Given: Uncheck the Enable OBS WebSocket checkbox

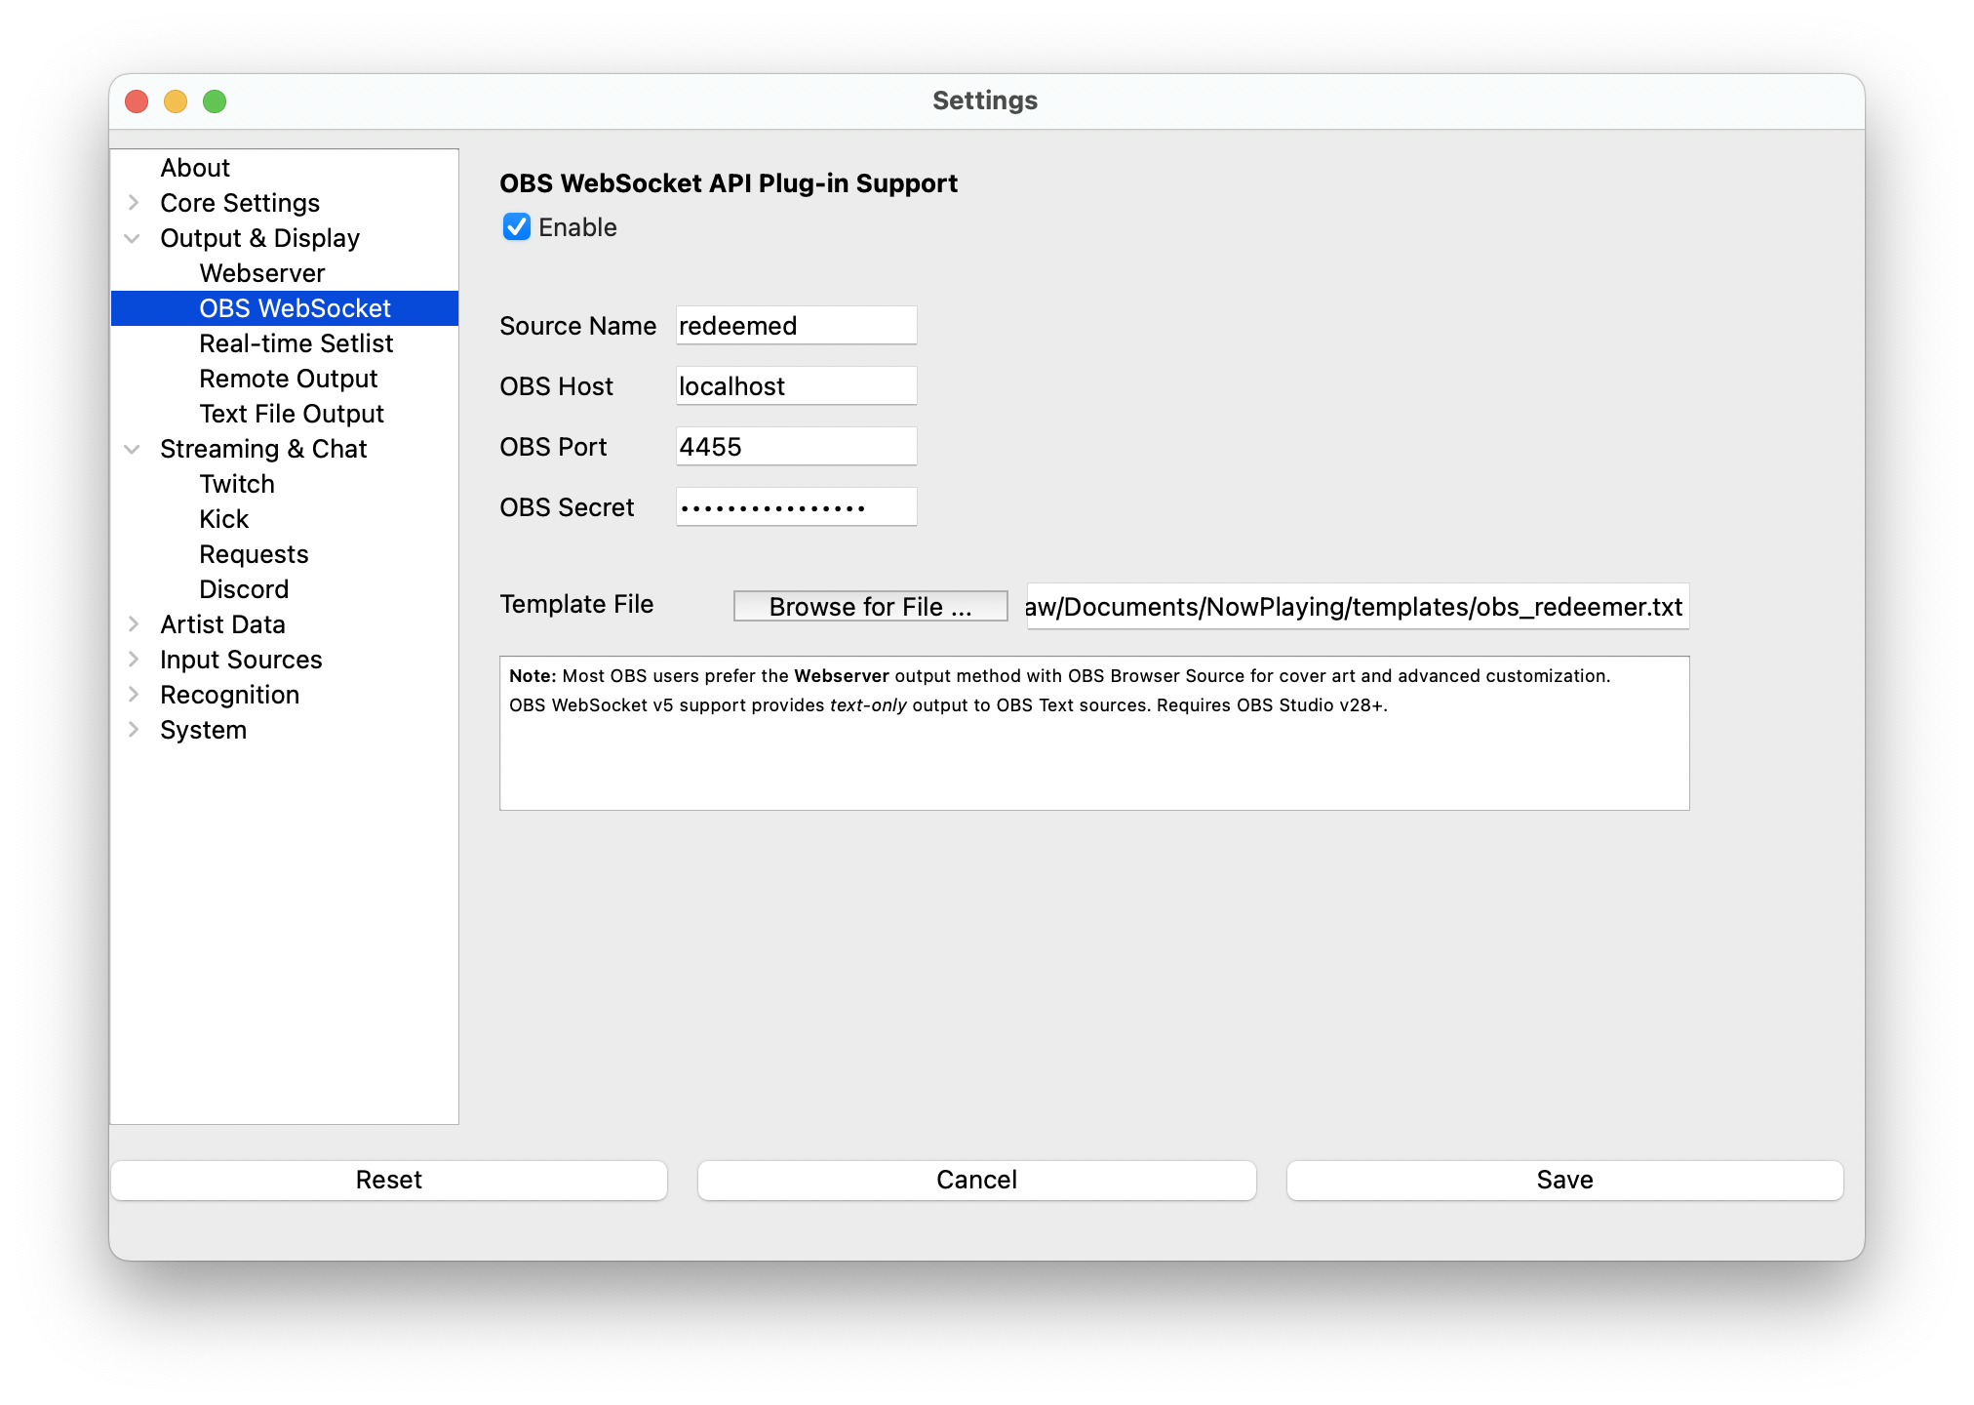Looking at the screenshot, I should (517, 227).
